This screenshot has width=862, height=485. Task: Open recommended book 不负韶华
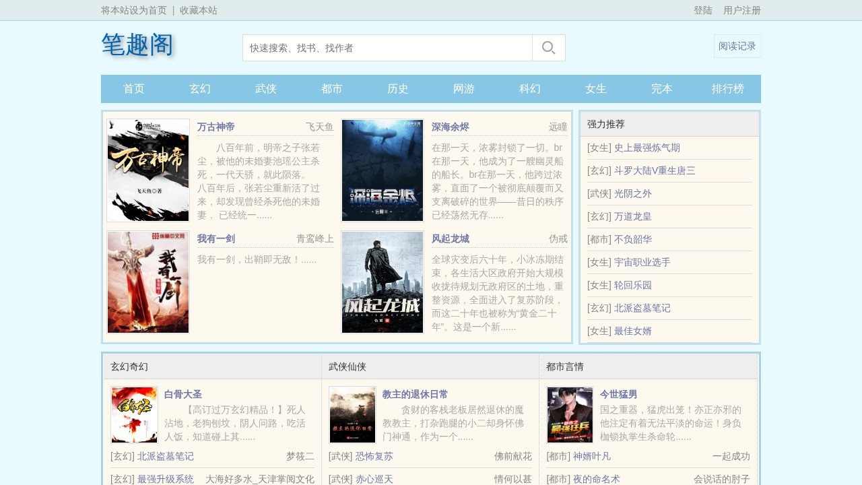tap(633, 239)
